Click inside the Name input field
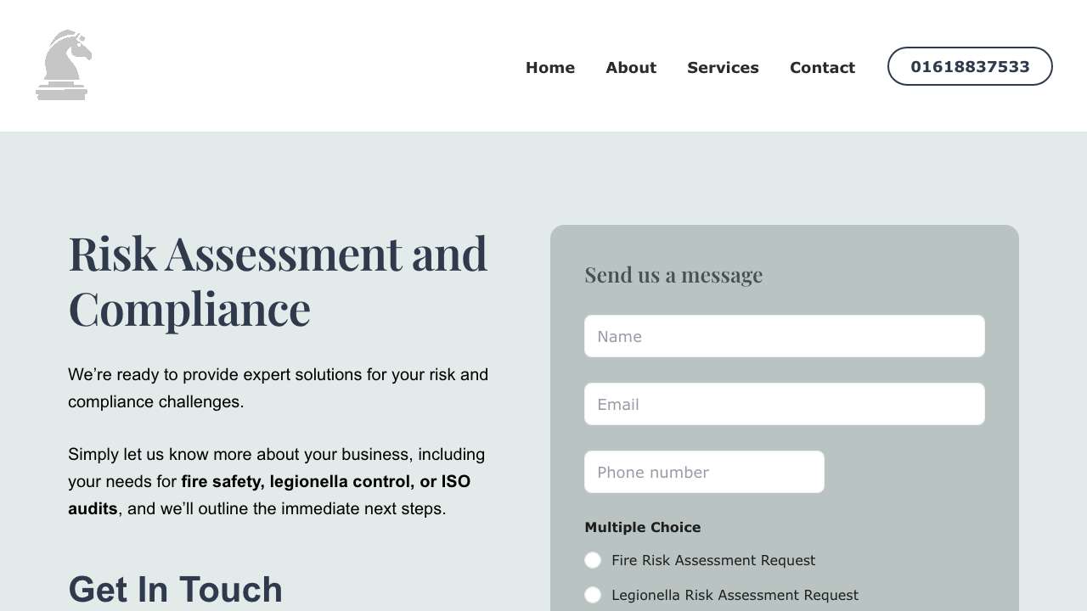Viewport: 1087px width, 611px height. (784, 336)
